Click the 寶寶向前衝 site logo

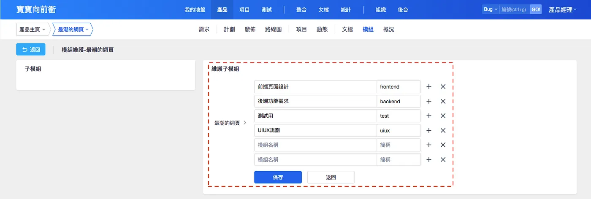point(36,9)
